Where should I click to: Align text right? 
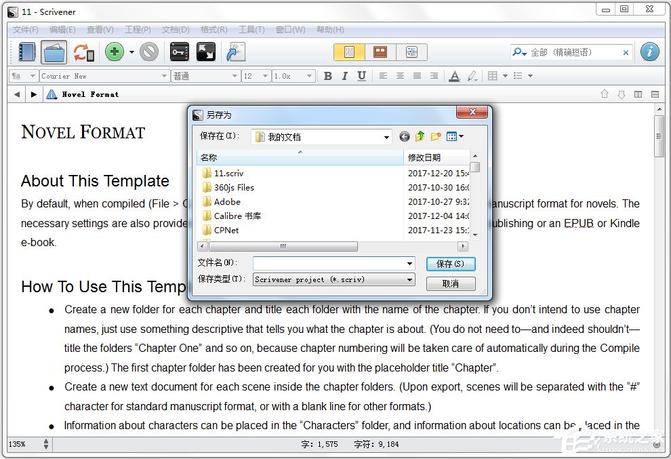click(x=434, y=76)
